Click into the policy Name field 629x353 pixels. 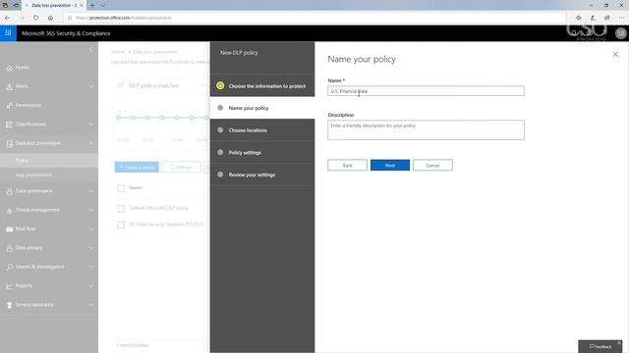coord(426,91)
